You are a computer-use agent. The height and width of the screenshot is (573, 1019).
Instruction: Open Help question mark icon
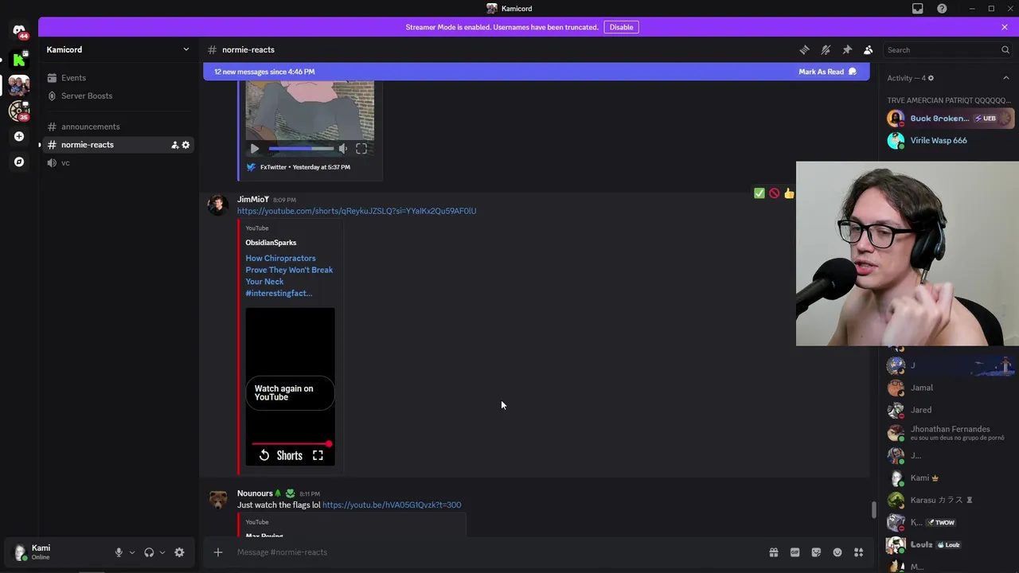click(943, 9)
